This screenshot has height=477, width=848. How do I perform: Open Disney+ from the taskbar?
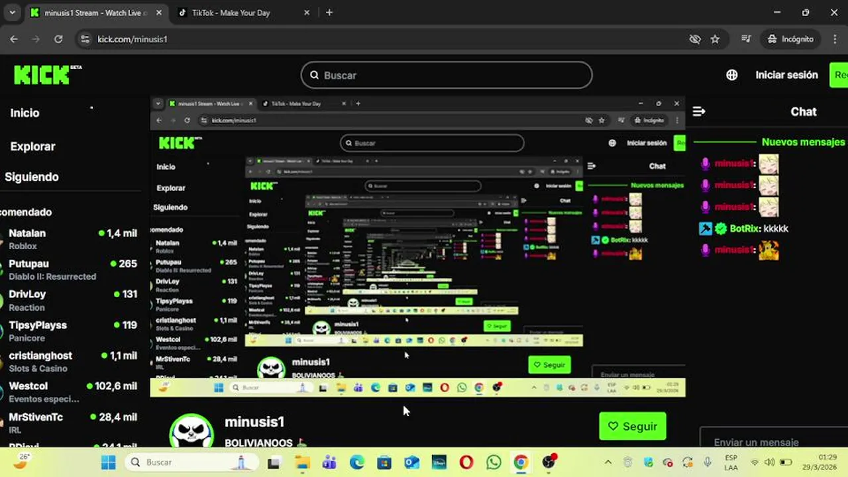pyautogui.click(x=439, y=462)
